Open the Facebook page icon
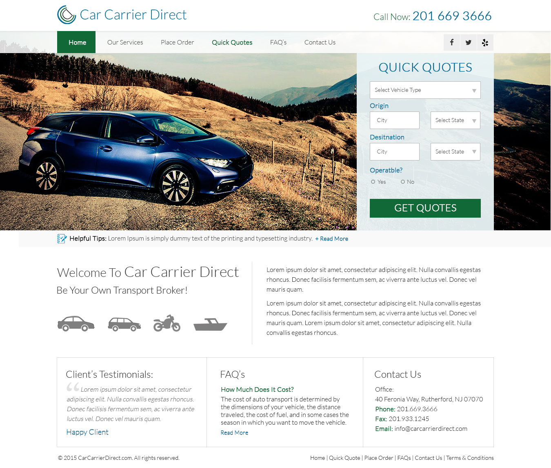This screenshot has width=551, height=468. [x=451, y=42]
